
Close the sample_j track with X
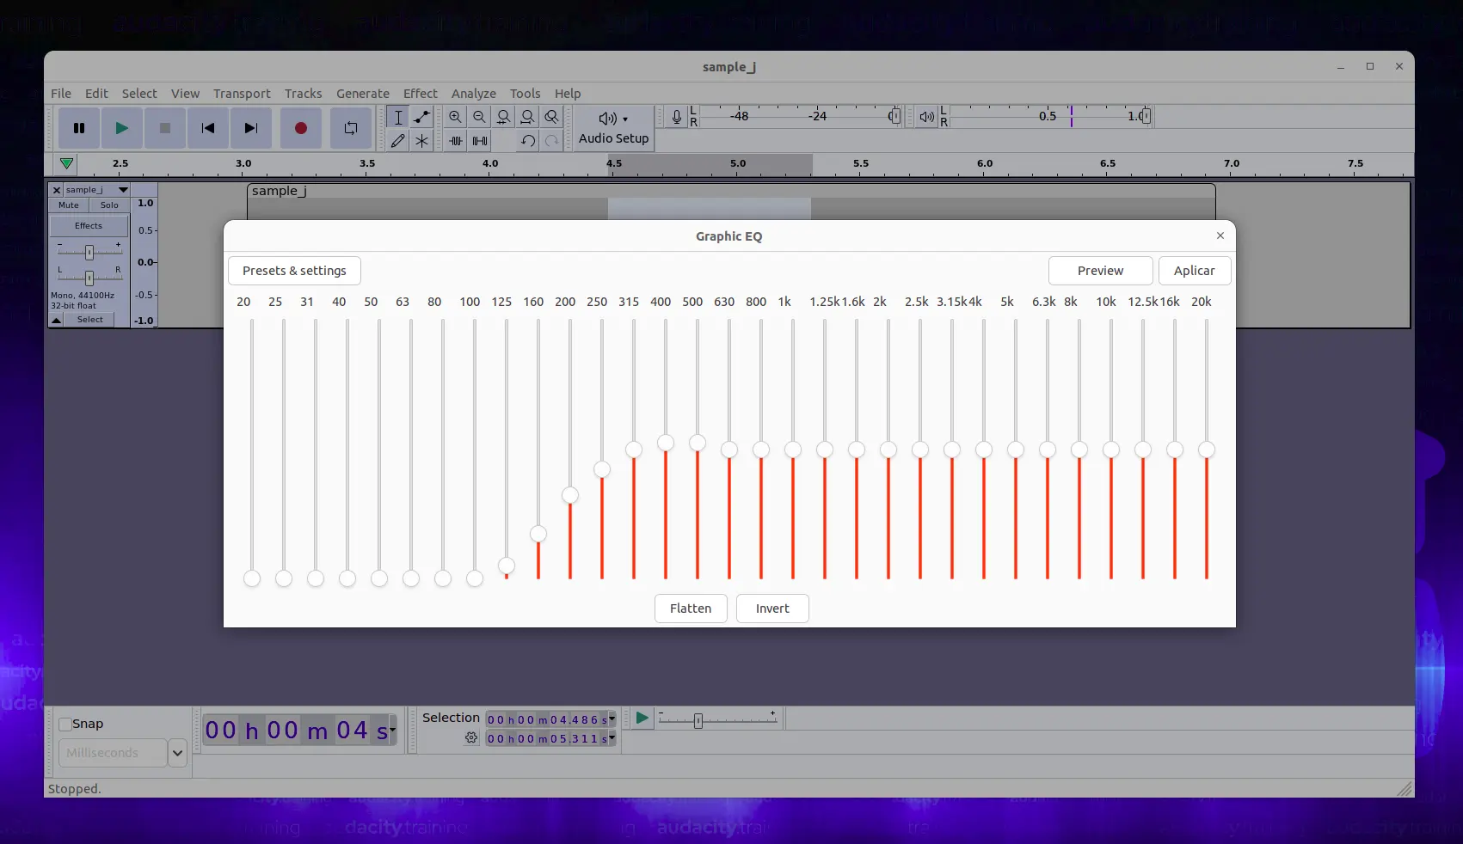[57, 190]
